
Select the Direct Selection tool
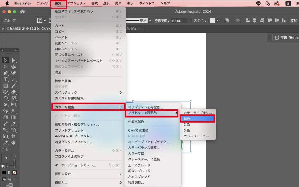13,60
